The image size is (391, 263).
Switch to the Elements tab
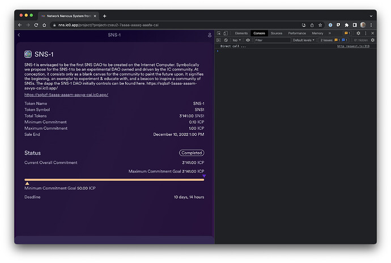tap(241, 34)
